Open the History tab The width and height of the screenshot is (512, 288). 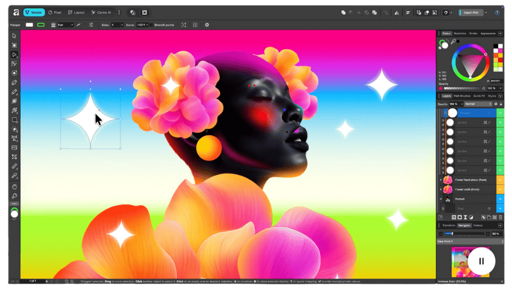pos(478,226)
